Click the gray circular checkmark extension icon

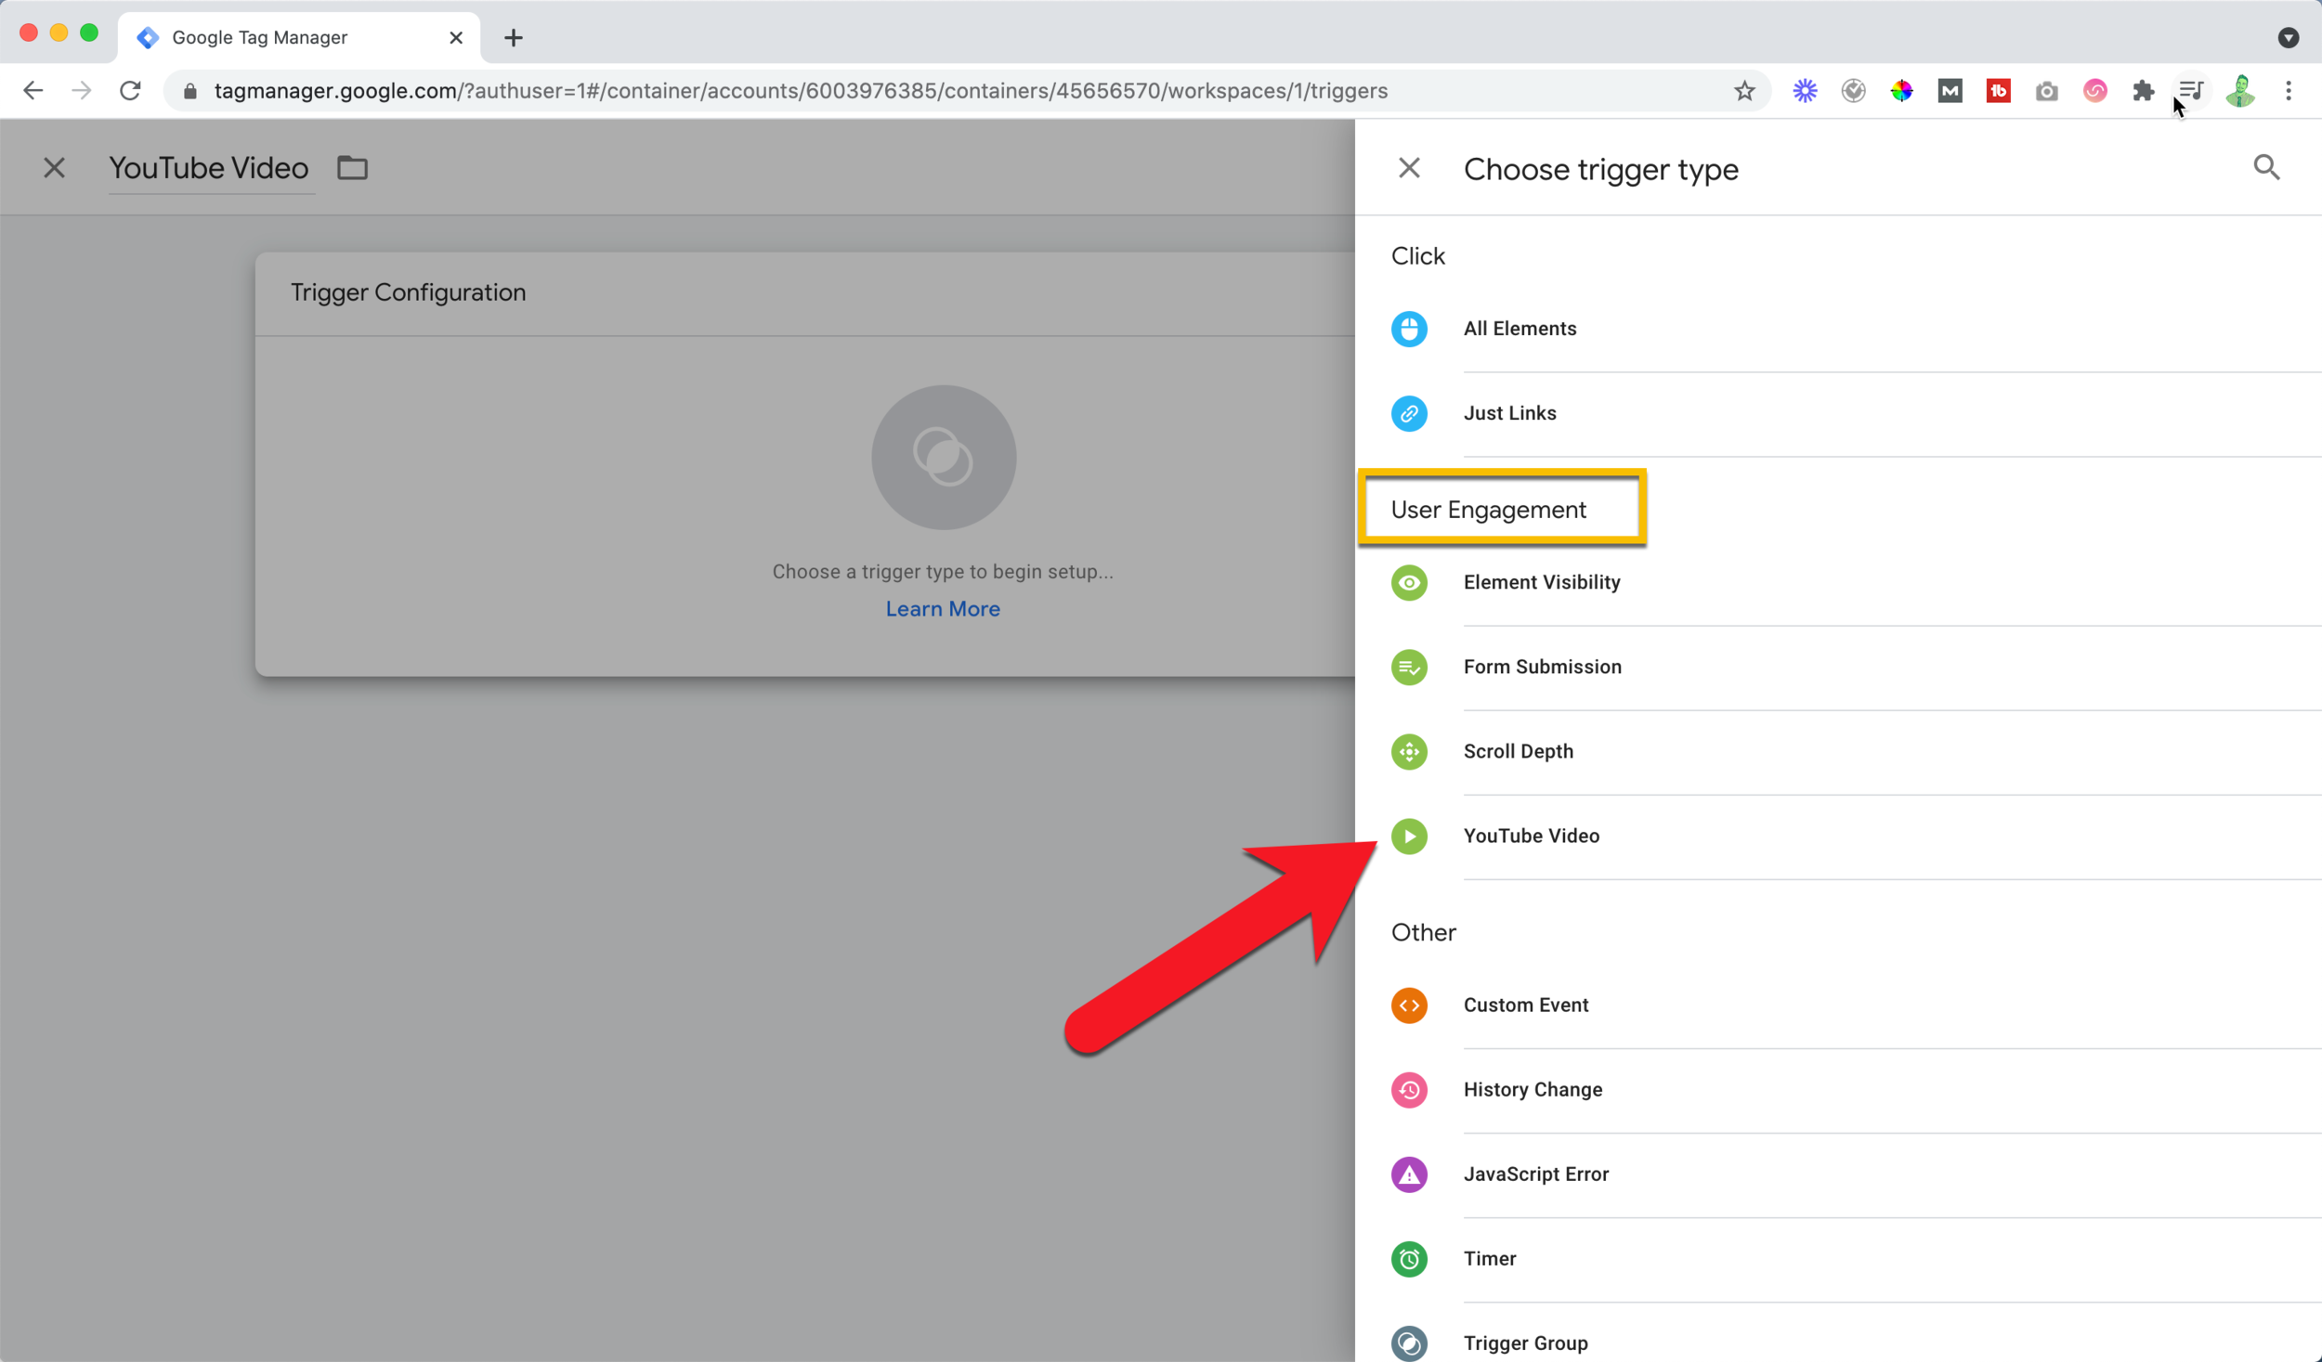1853,90
